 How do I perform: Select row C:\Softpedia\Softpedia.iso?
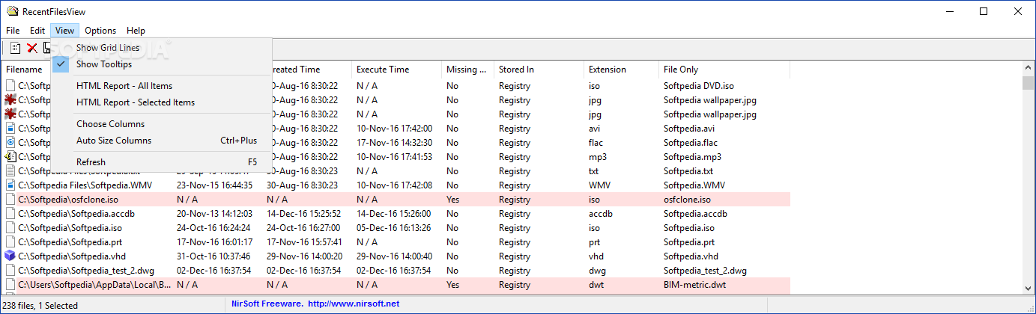click(x=396, y=228)
